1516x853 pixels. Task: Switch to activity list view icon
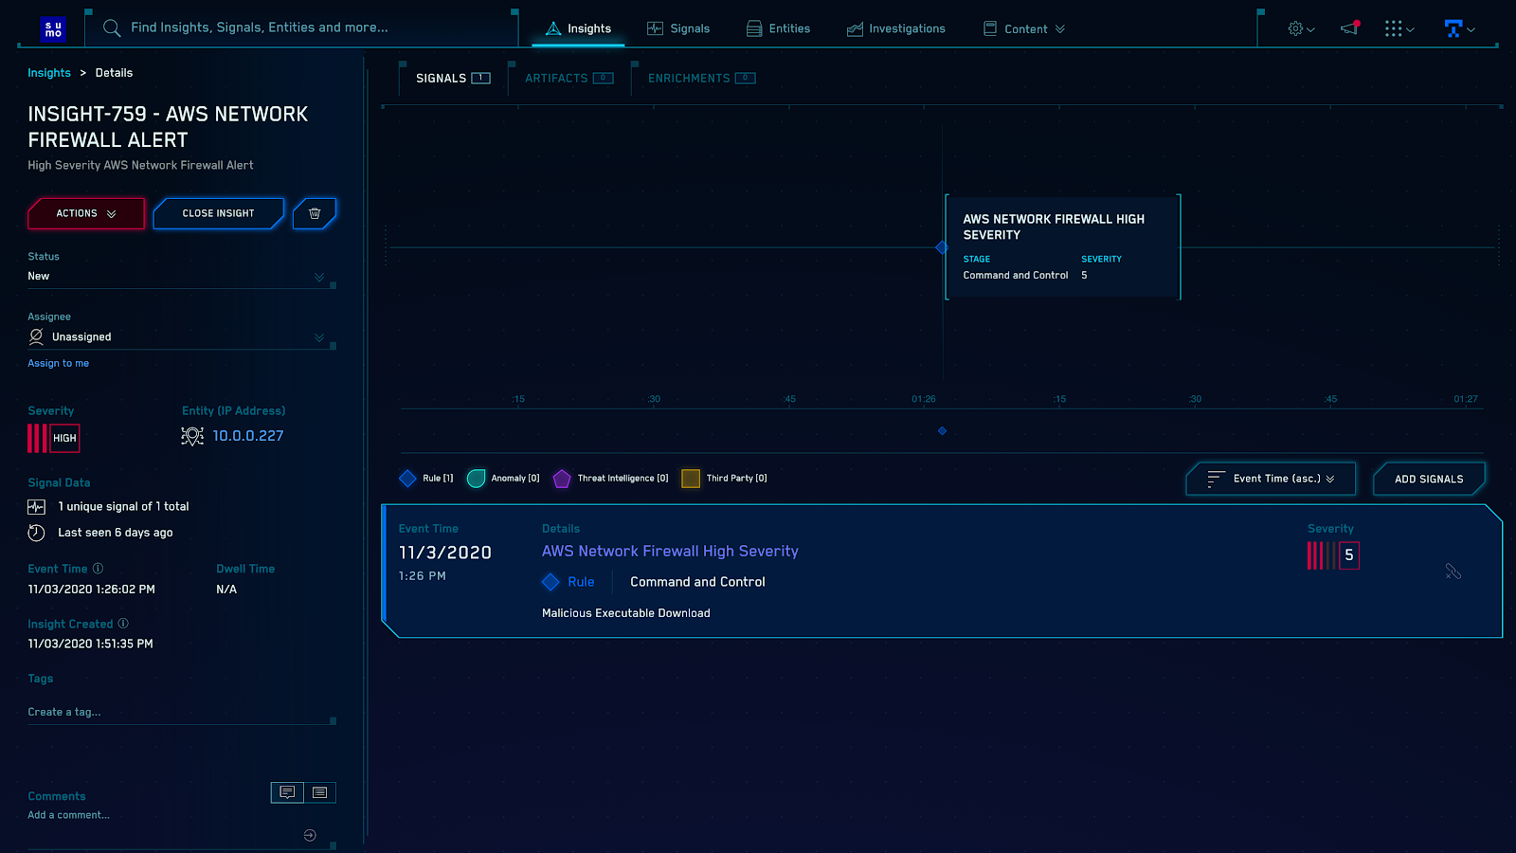point(320,792)
